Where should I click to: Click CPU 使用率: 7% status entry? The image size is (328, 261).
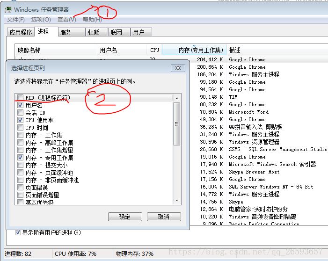[x=75, y=254]
